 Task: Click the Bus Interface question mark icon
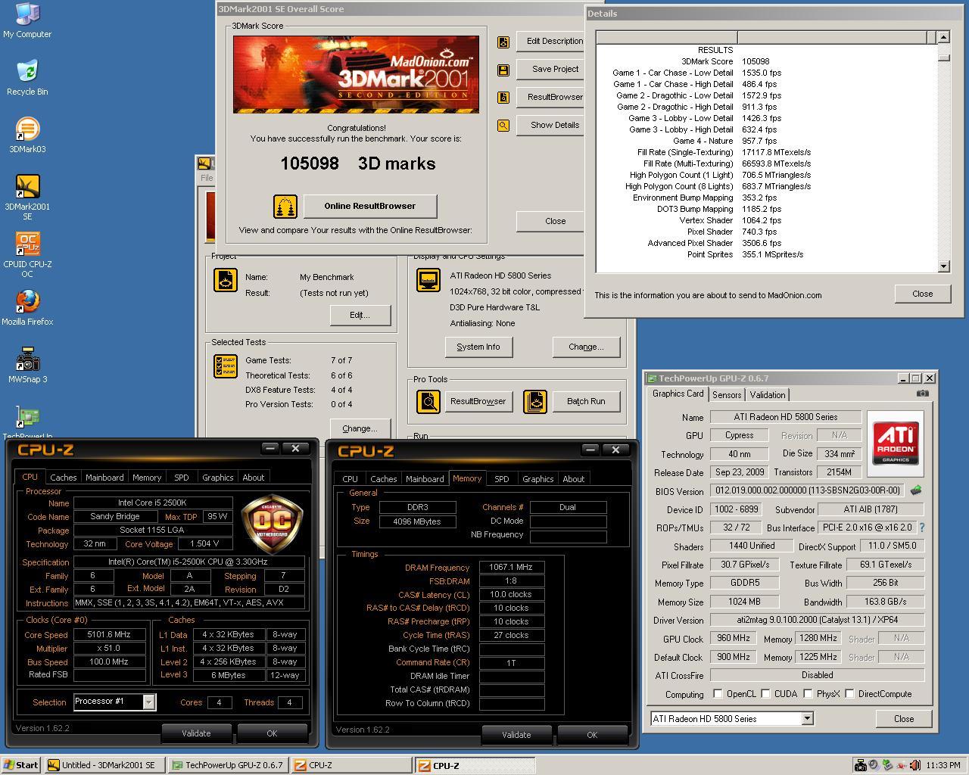point(921,528)
